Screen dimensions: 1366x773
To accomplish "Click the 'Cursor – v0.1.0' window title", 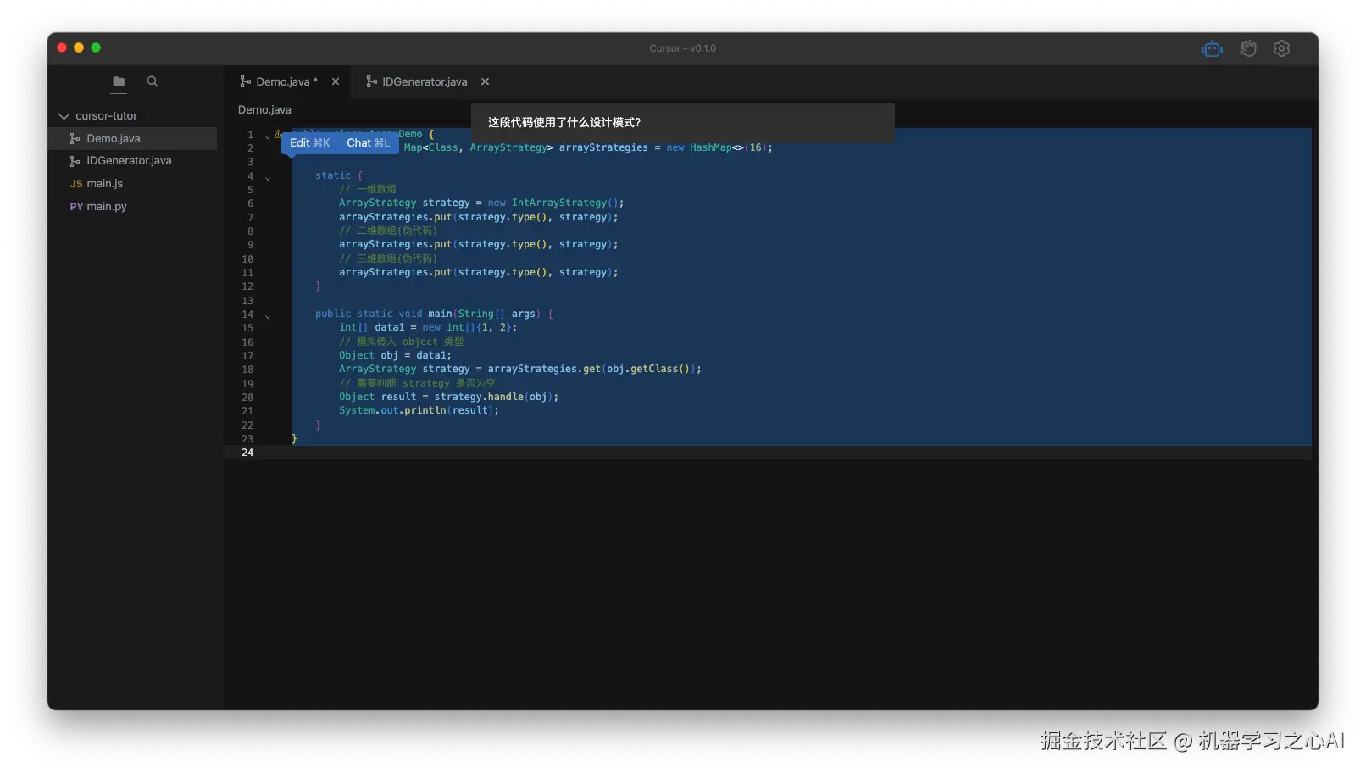I will 683,48.
